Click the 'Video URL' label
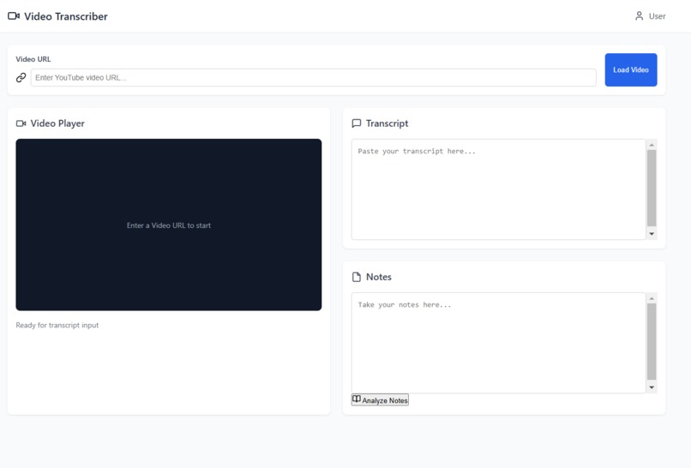Image resolution: width=691 pixels, height=468 pixels. (x=33, y=59)
